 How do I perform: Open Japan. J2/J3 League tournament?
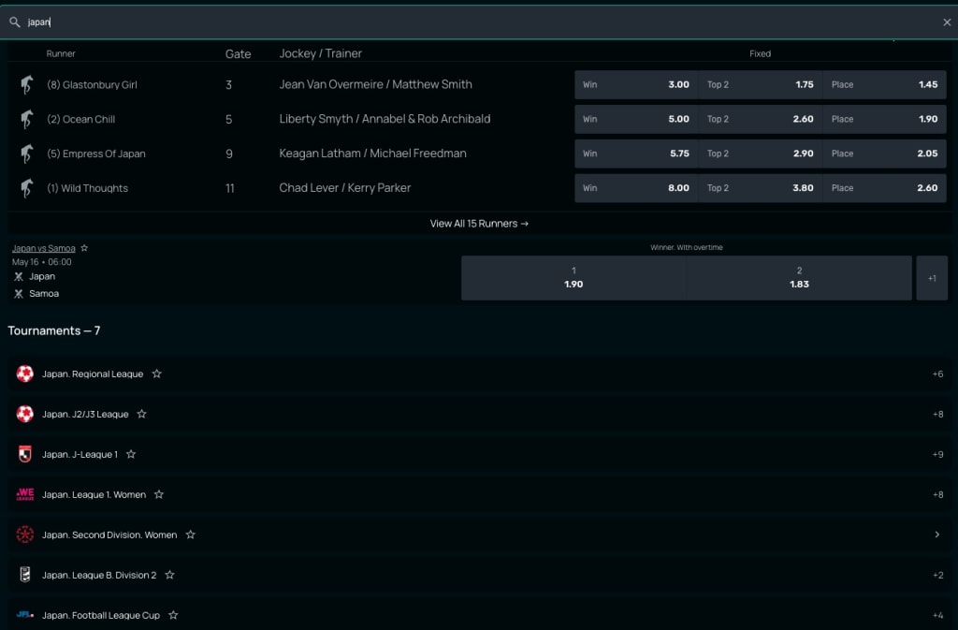point(85,415)
